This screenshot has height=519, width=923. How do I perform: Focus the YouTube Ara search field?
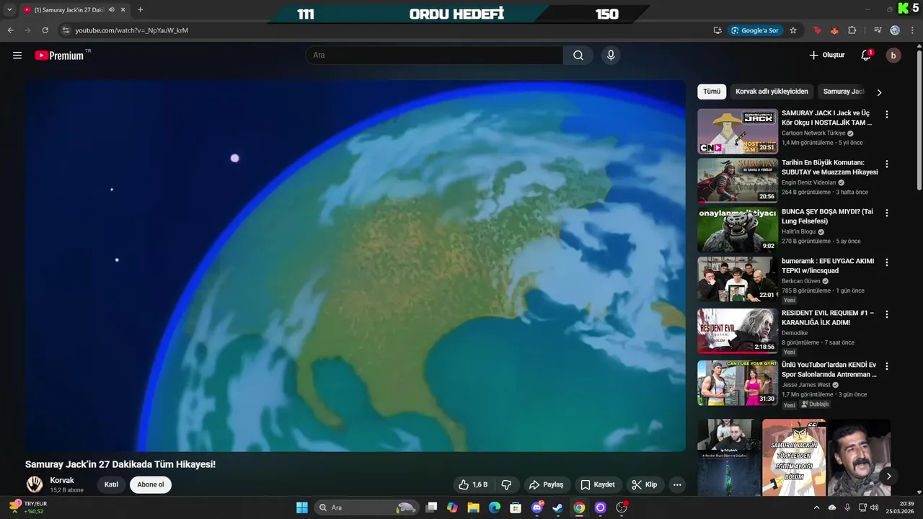[435, 56]
